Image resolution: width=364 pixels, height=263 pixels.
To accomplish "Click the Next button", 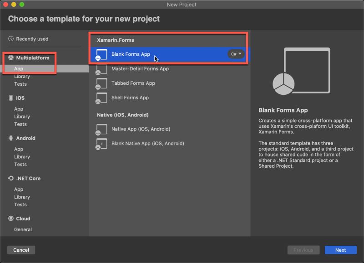I will point(340,250).
